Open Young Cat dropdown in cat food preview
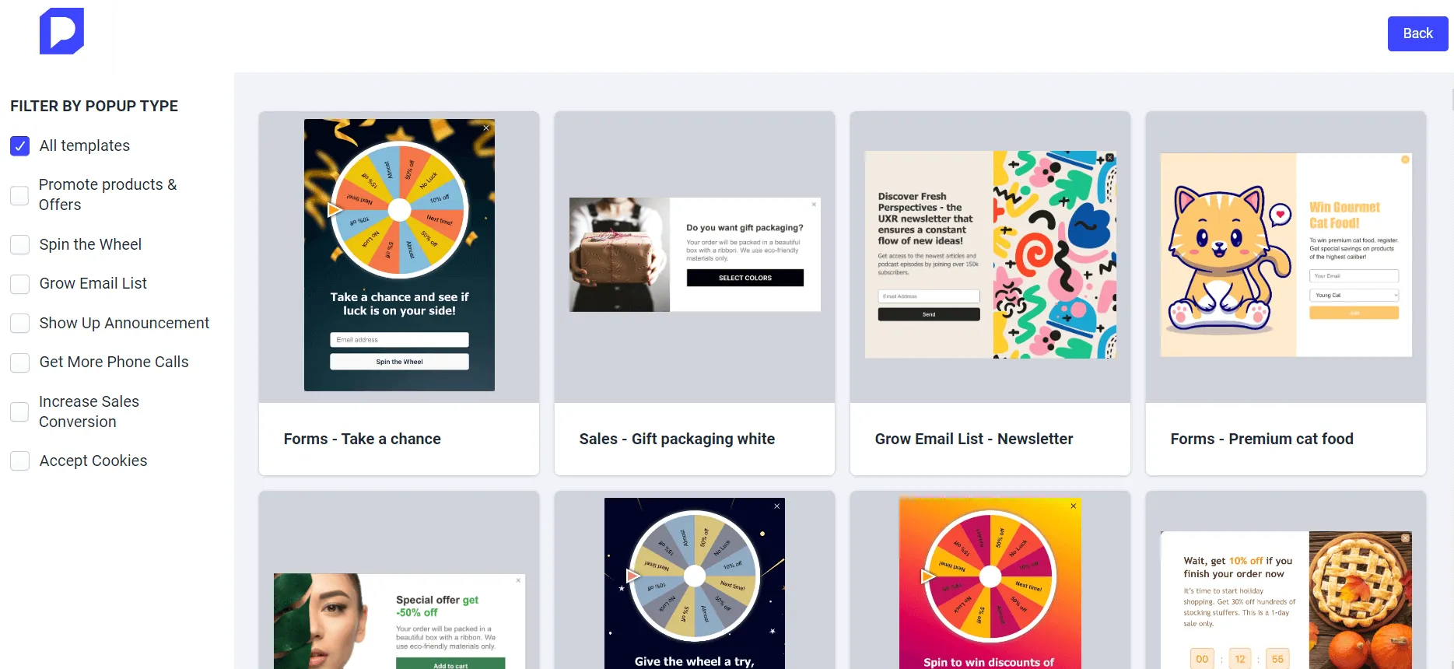 point(1354,295)
